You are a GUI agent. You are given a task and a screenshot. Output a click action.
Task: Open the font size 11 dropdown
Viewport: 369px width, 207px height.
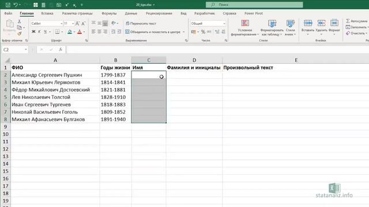coord(73,24)
